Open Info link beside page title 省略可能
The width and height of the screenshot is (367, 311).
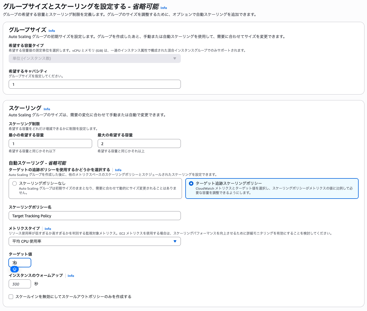pyautogui.click(x=164, y=8)
